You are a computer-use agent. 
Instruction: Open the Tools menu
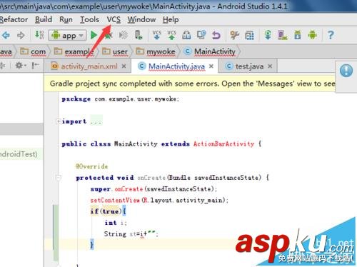89,19
